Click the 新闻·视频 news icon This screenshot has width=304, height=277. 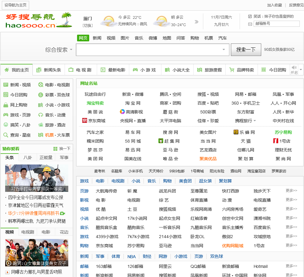6,85
